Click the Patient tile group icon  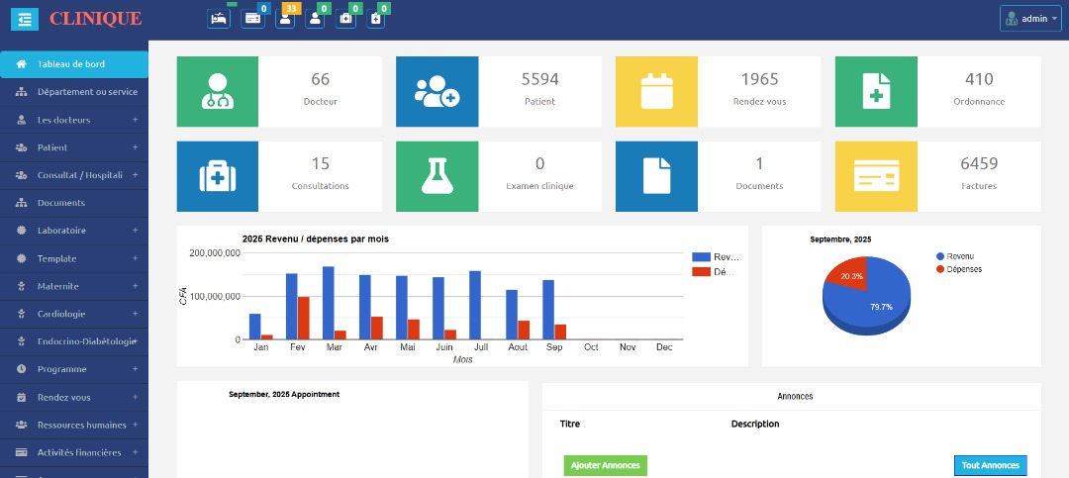click(x=437, y=91)
